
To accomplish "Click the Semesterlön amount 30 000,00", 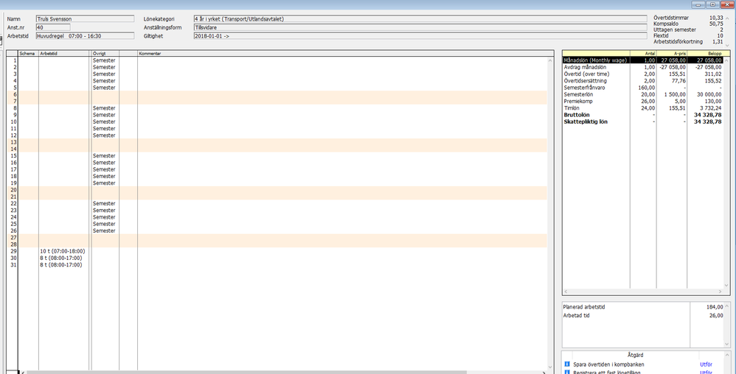I will click(709, 95).
